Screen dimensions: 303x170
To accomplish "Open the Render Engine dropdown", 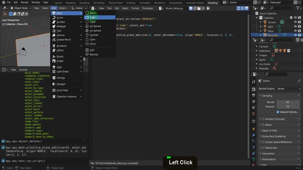I will [x=289, y=89].
